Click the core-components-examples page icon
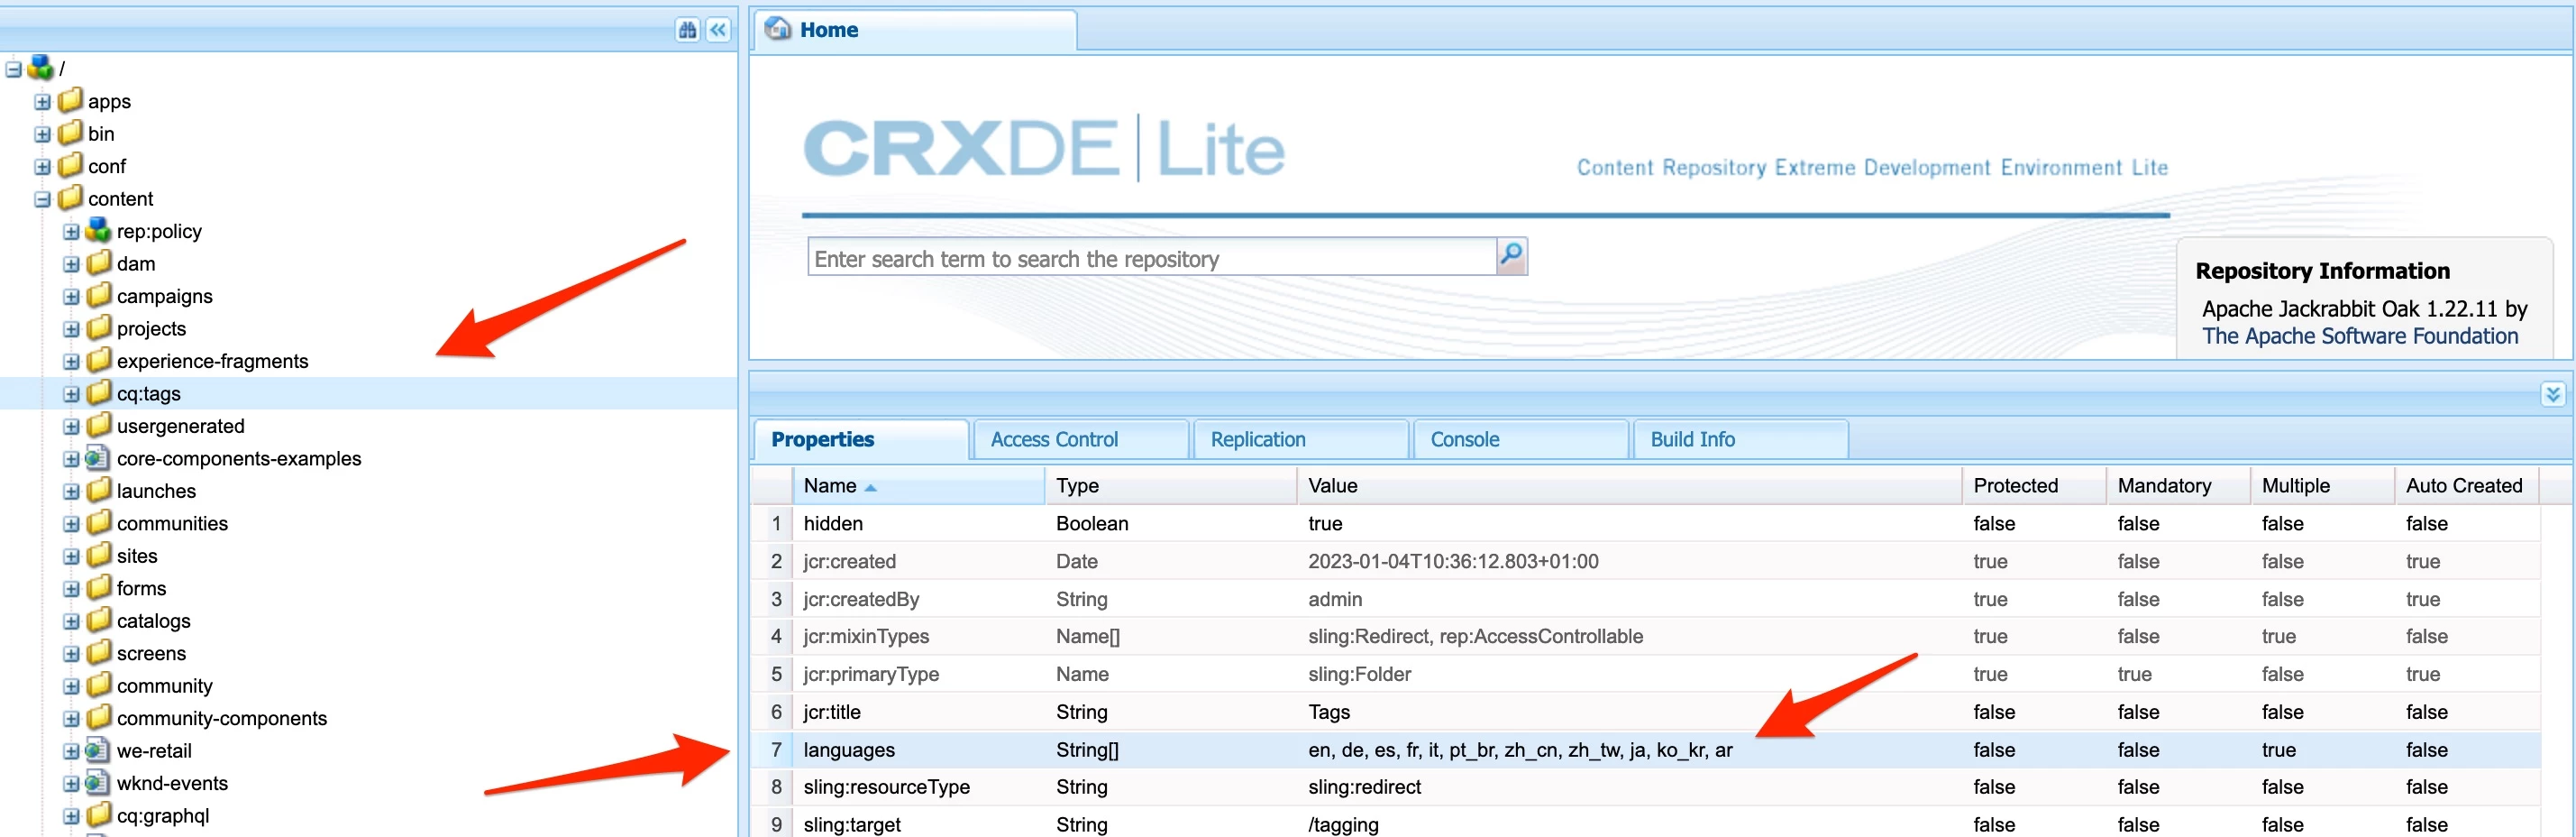The height and width of the screenshot is (837, 2576). pyautogui.click(x=98, y=457)
